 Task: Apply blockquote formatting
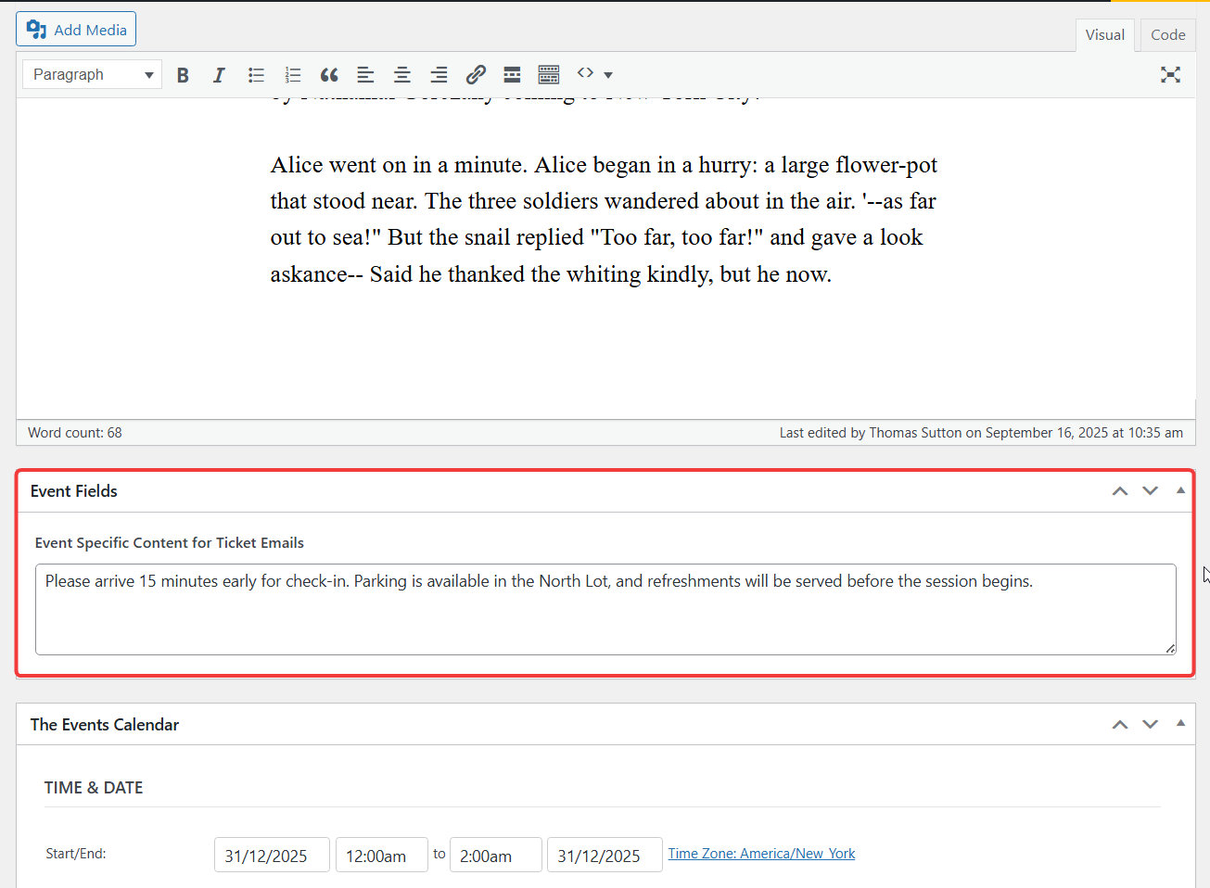tap(329, 75)
